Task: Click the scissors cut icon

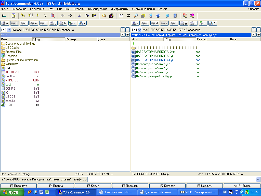Action: (x=80, y=16)
